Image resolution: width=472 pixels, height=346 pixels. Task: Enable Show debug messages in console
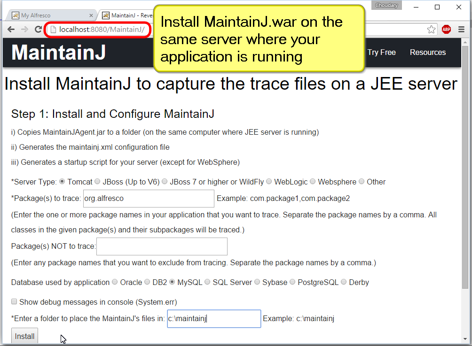pyautogui.click(x=14, y=302)
